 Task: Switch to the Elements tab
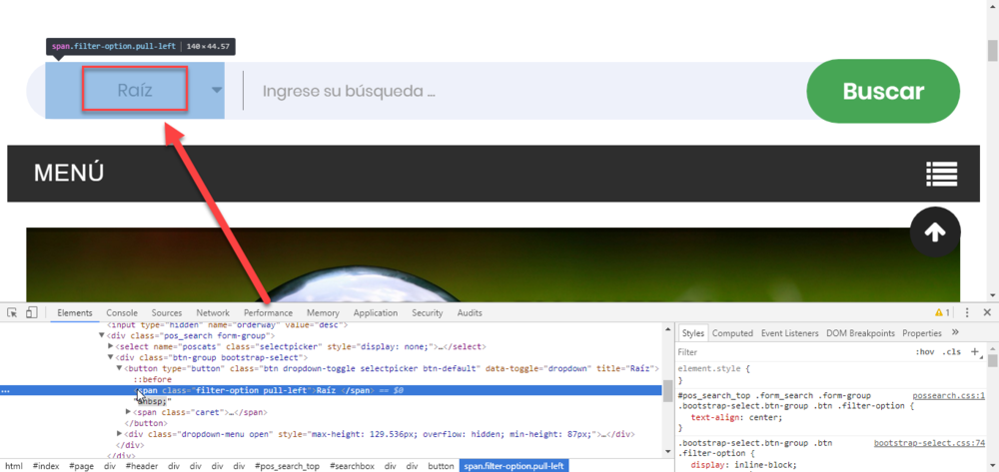75,313
